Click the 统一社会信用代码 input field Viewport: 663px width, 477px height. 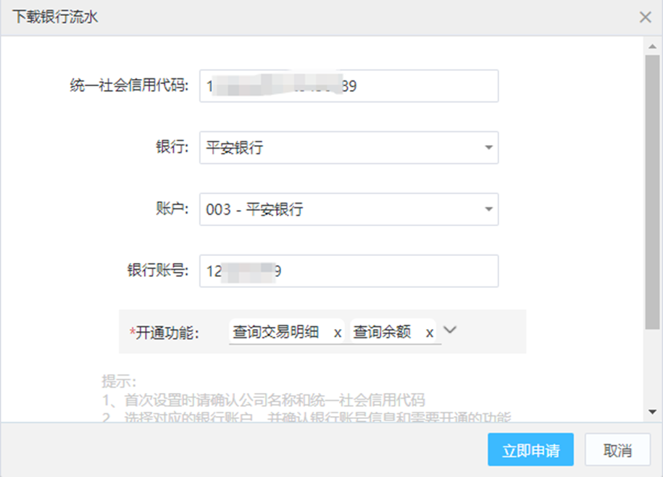(x=349, y=86)
